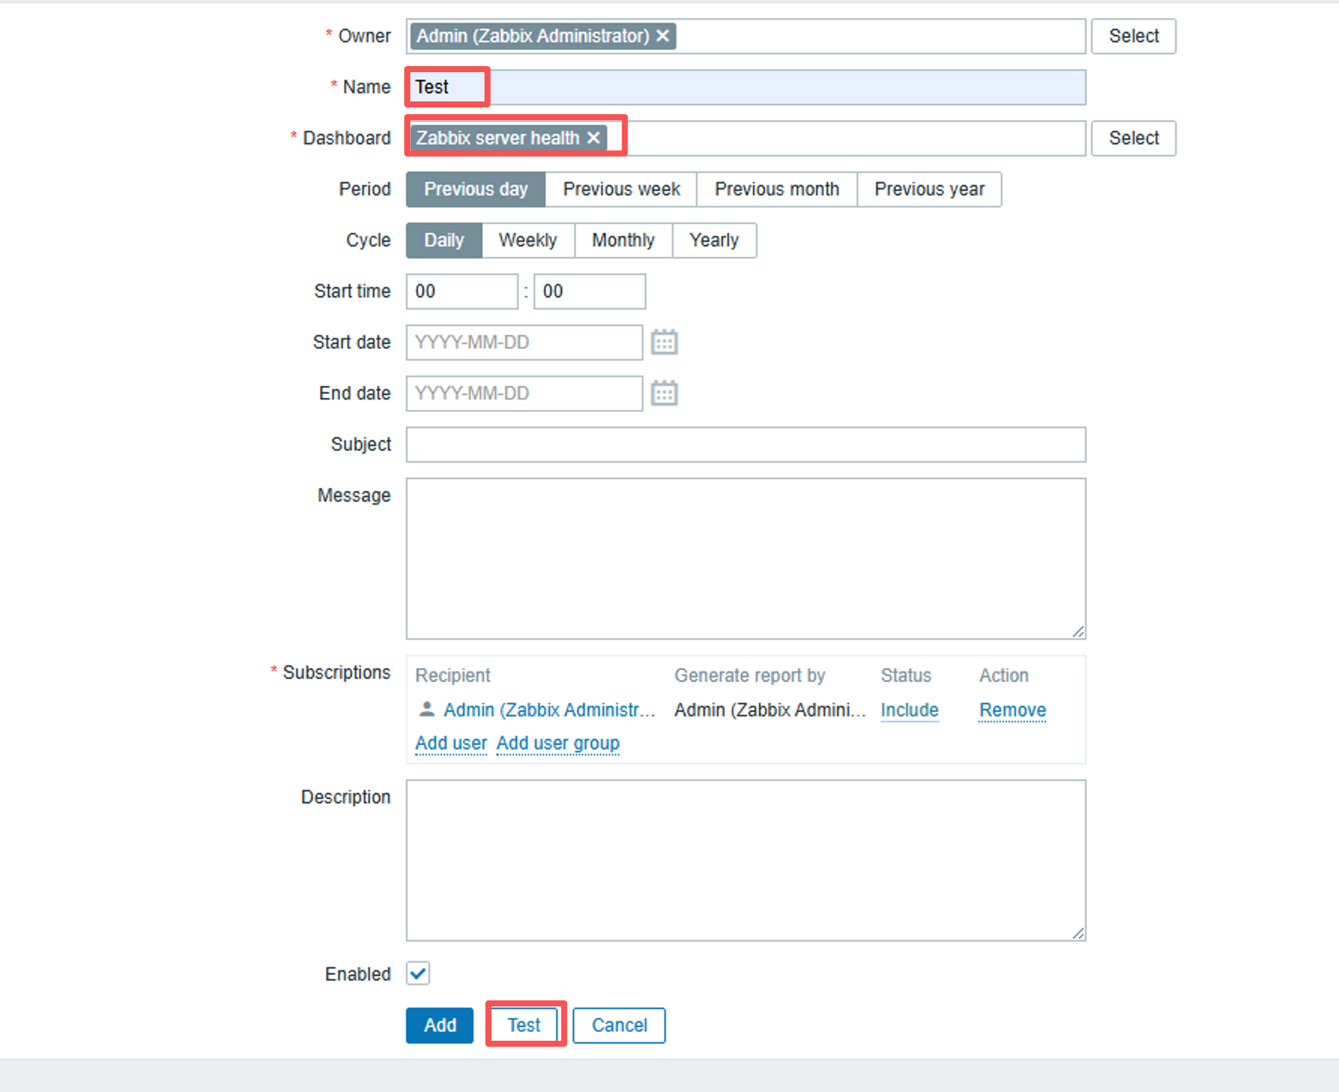Select the Yearly cycle

(x=714, y=240)
